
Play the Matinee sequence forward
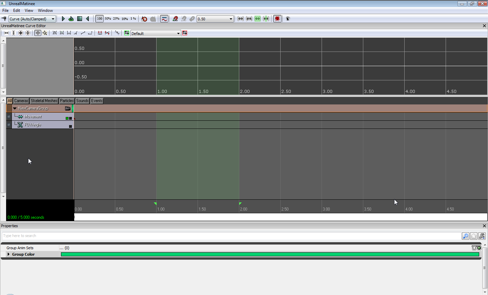point(63,19)
